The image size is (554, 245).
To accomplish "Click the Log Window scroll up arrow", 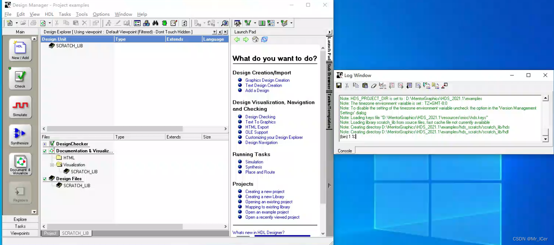I will pos(545,98).
